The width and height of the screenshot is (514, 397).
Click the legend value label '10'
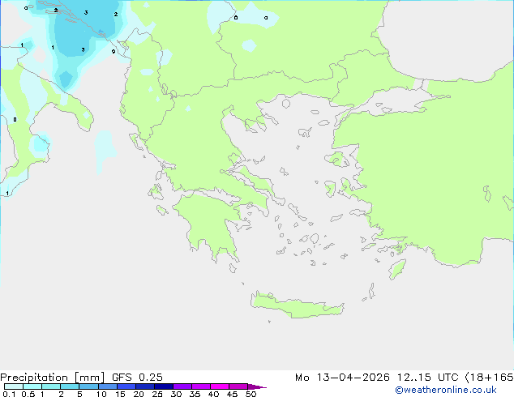101,394
